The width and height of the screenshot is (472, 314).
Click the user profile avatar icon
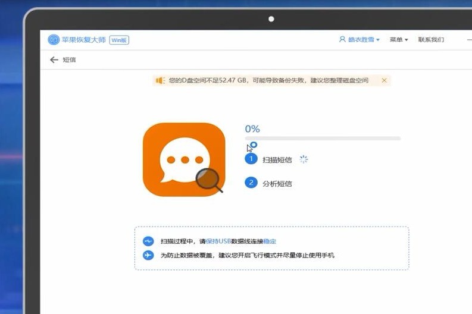342,39
